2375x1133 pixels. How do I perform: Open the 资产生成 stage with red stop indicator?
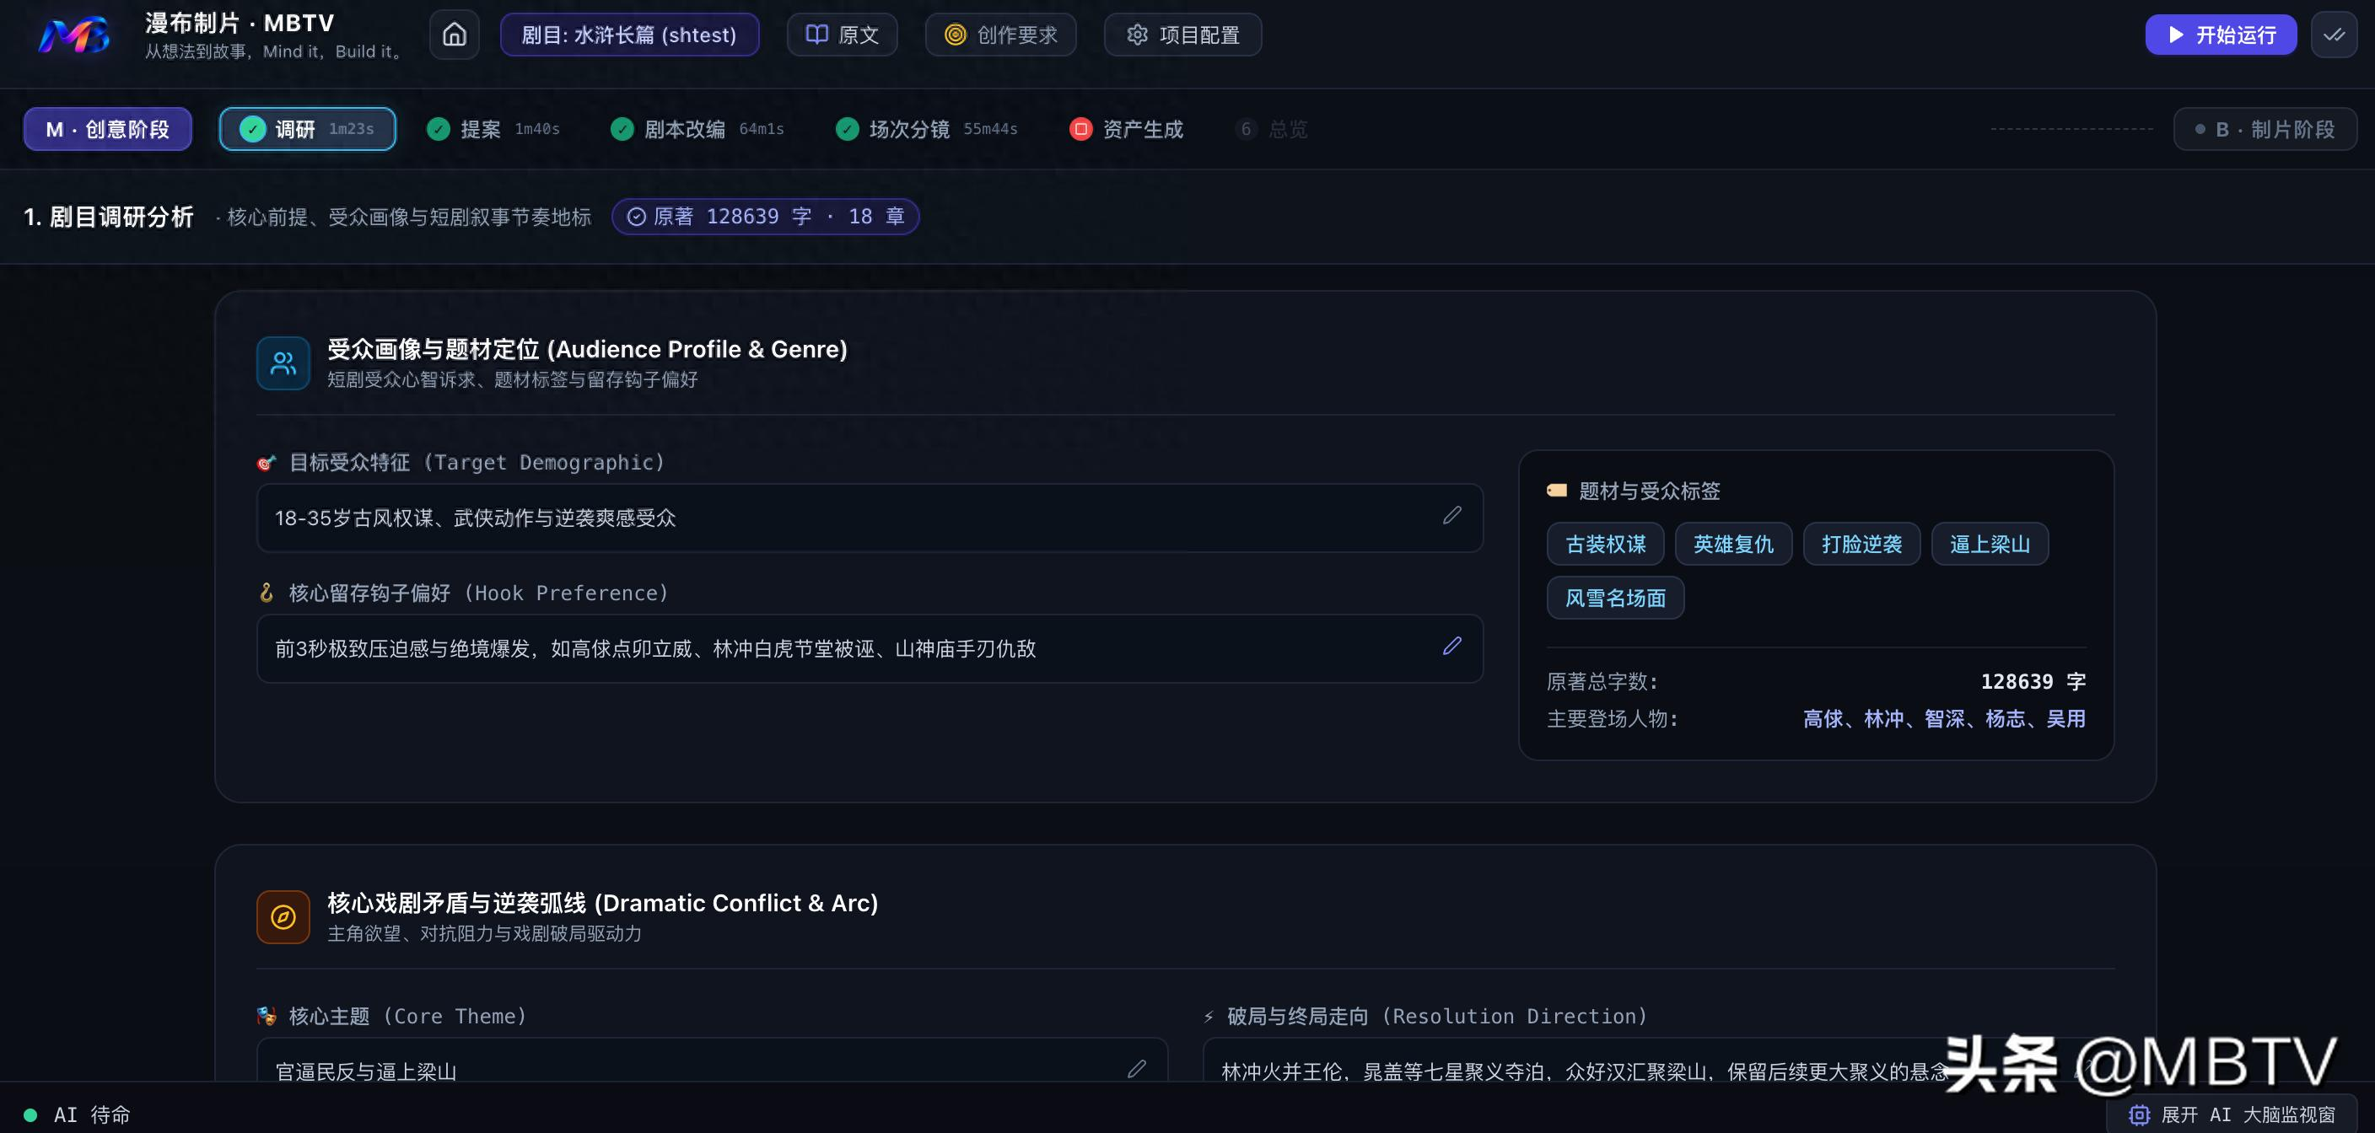pos(1126,129)
